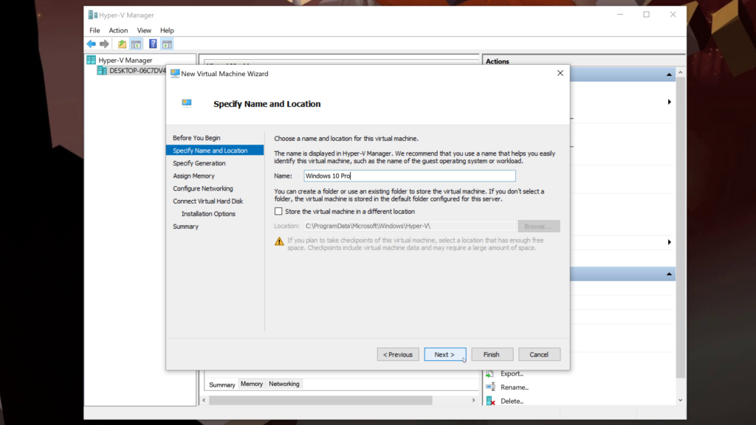Expand the upper Actions submenu right arrow
The height and width of the screenshot is (425, 756).
point(669,102)
